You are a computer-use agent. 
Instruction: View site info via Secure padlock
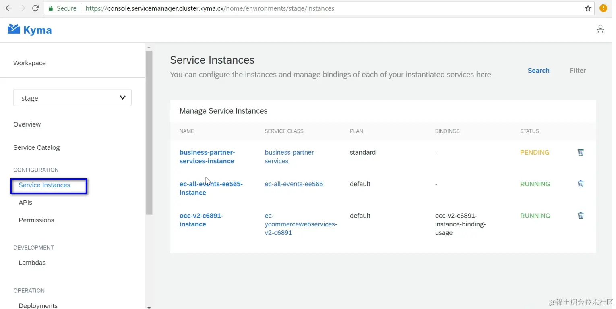[62, 8]
